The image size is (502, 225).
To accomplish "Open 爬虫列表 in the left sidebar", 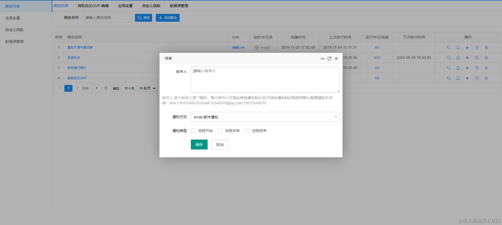I will pos(26,6).
